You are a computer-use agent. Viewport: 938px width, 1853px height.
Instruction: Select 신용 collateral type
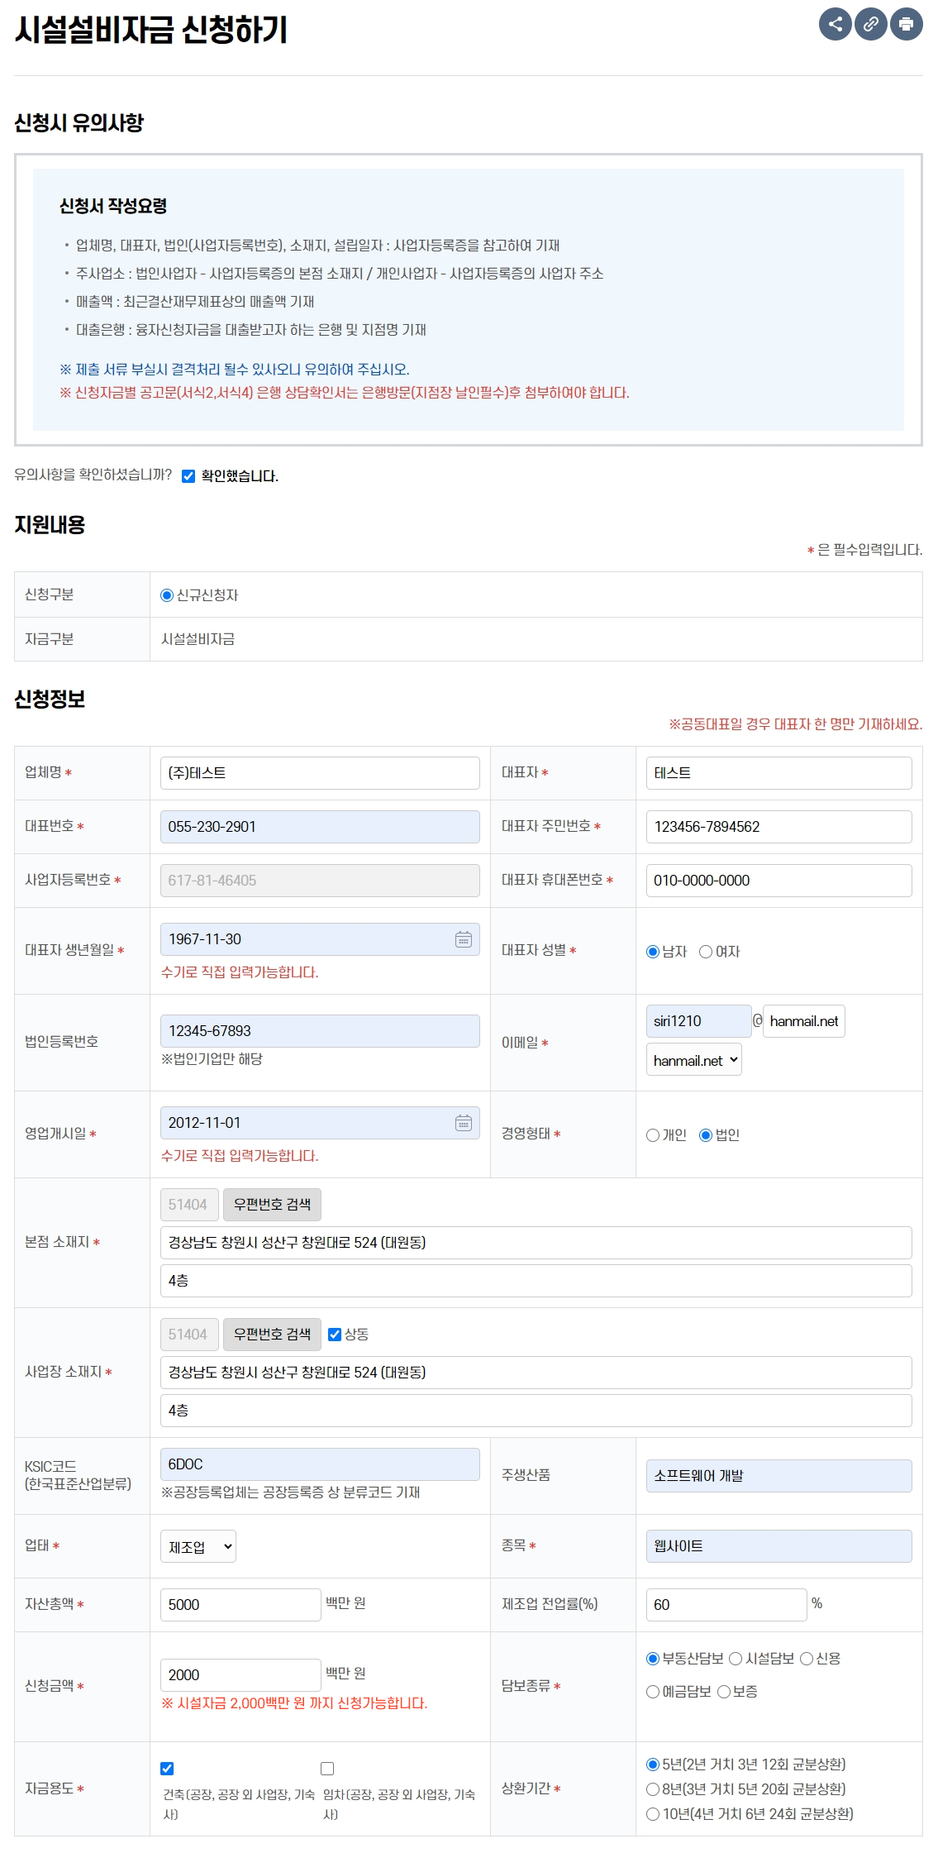pos(807,1659)
